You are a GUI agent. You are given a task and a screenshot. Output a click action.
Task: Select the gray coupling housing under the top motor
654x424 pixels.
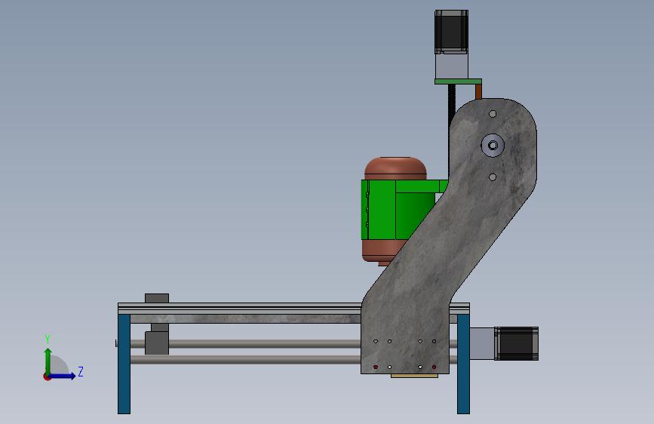click(x=452, y=66)
